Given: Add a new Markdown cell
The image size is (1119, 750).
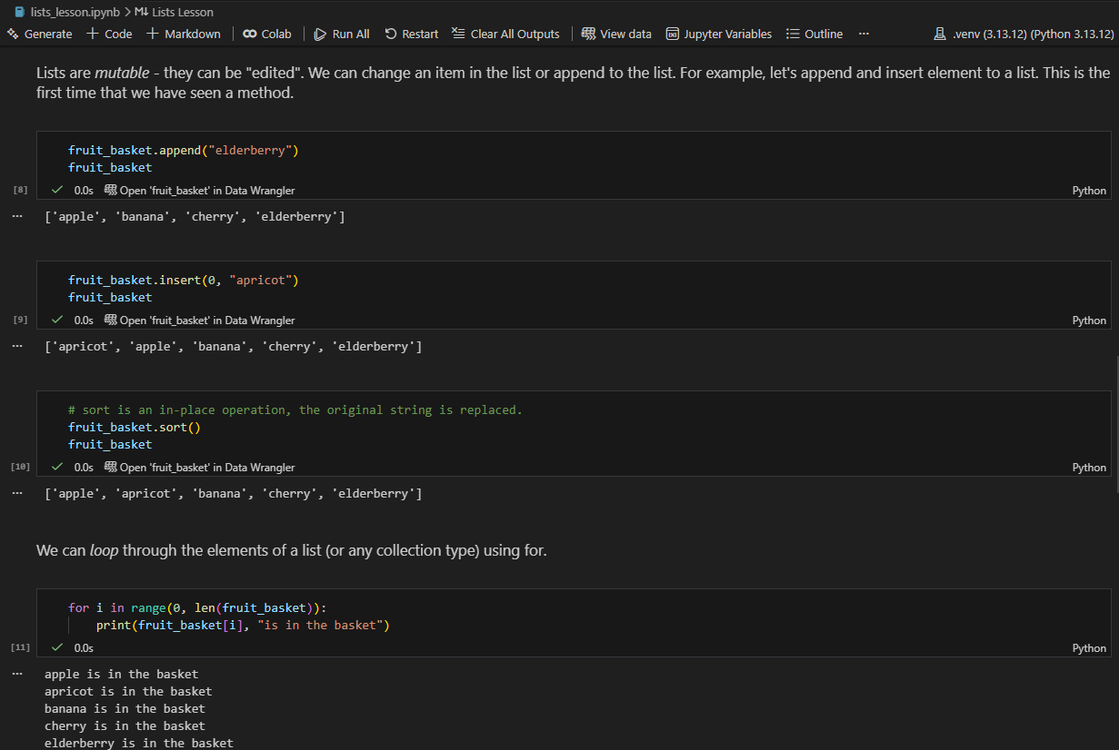Looking at the screenshot, I should point(184,34).
